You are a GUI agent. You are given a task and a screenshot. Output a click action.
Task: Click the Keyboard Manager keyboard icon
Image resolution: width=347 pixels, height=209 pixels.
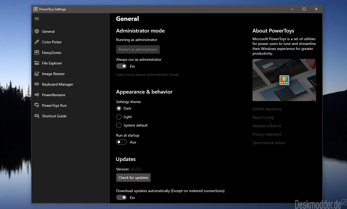click(37, 84)
